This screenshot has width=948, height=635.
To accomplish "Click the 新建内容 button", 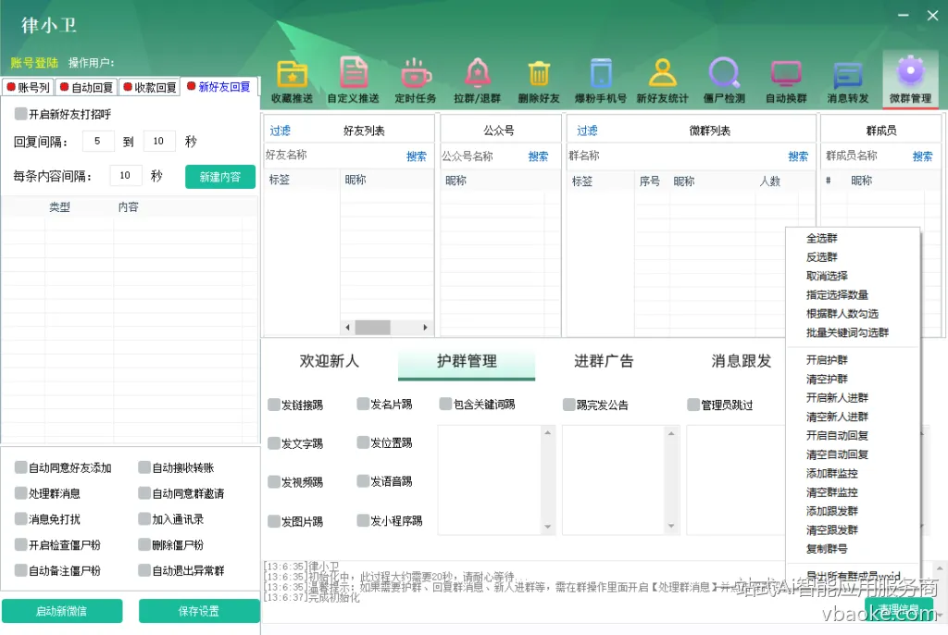I will [220, 177].
